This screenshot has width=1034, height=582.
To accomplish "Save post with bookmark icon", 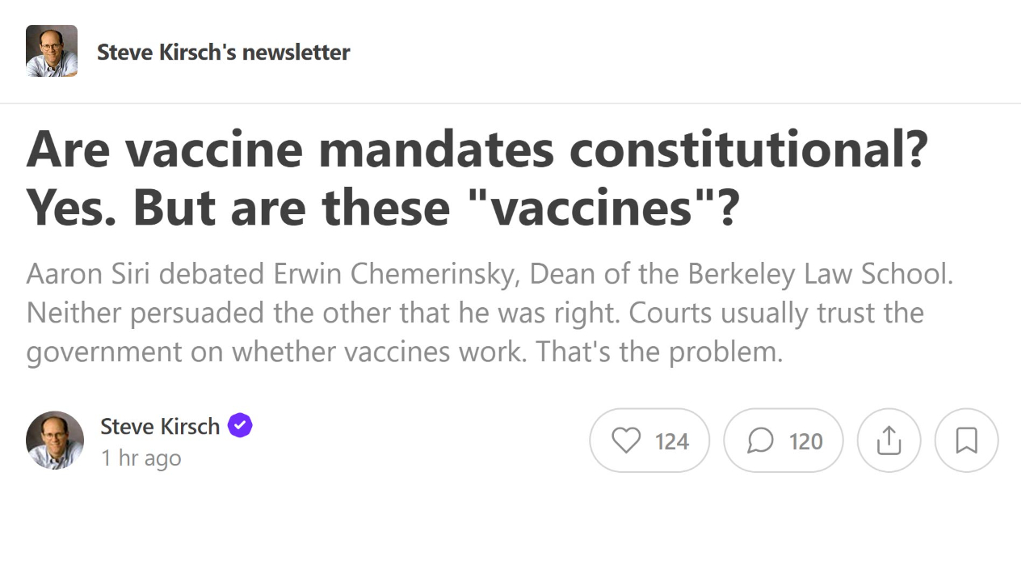I will pos(966,441).
